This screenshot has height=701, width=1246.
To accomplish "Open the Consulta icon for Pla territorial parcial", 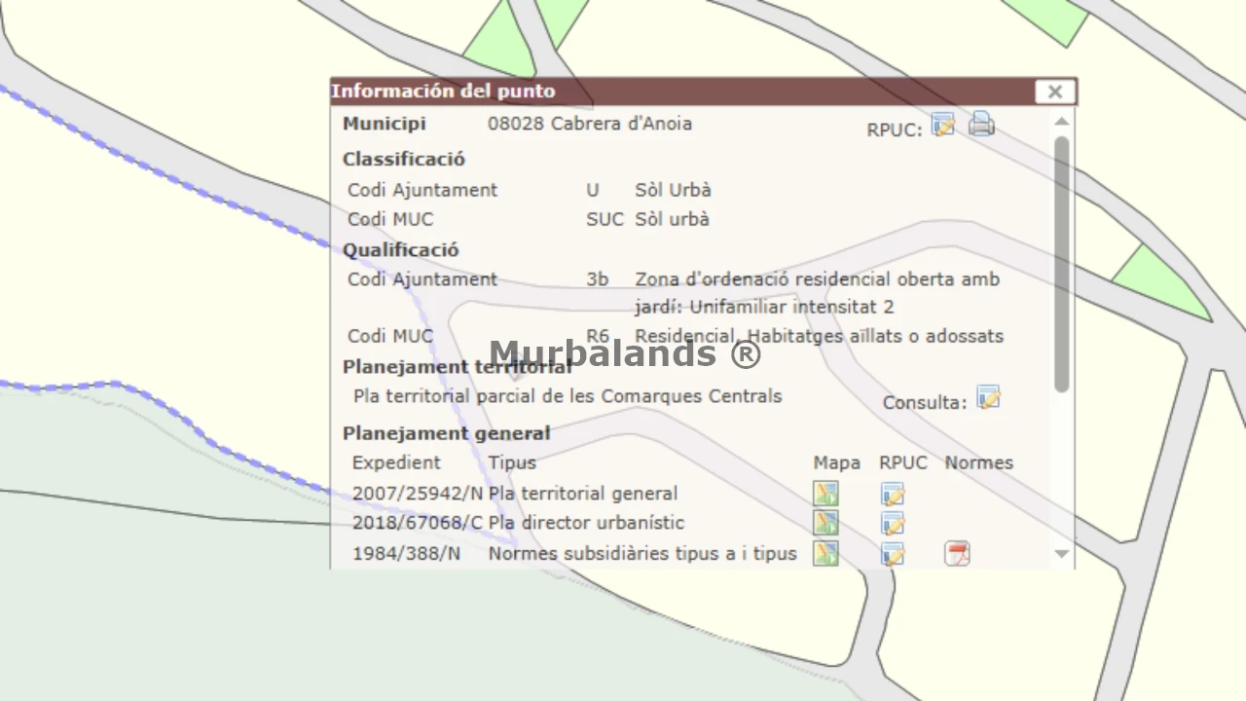I will (988, 398).
